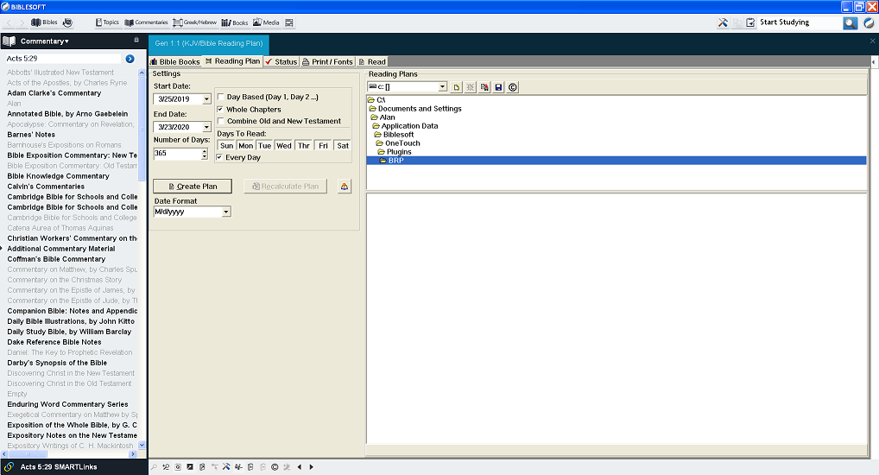Enable the Day Based checkbox

pyautogui.click(x=221, y=97)
